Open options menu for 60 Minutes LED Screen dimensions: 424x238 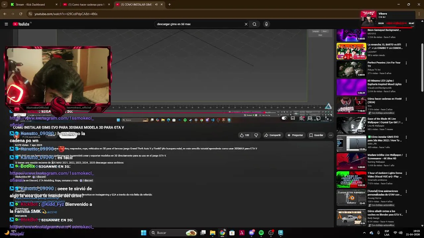(x=406, y=81)
